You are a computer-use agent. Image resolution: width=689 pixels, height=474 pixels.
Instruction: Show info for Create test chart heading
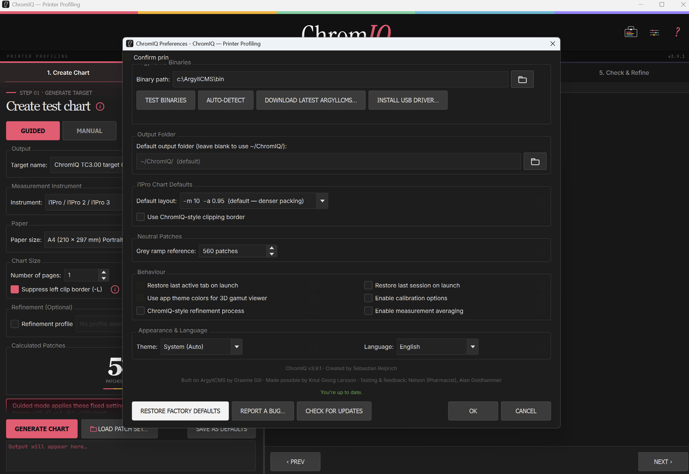click(x=100, y=106)
